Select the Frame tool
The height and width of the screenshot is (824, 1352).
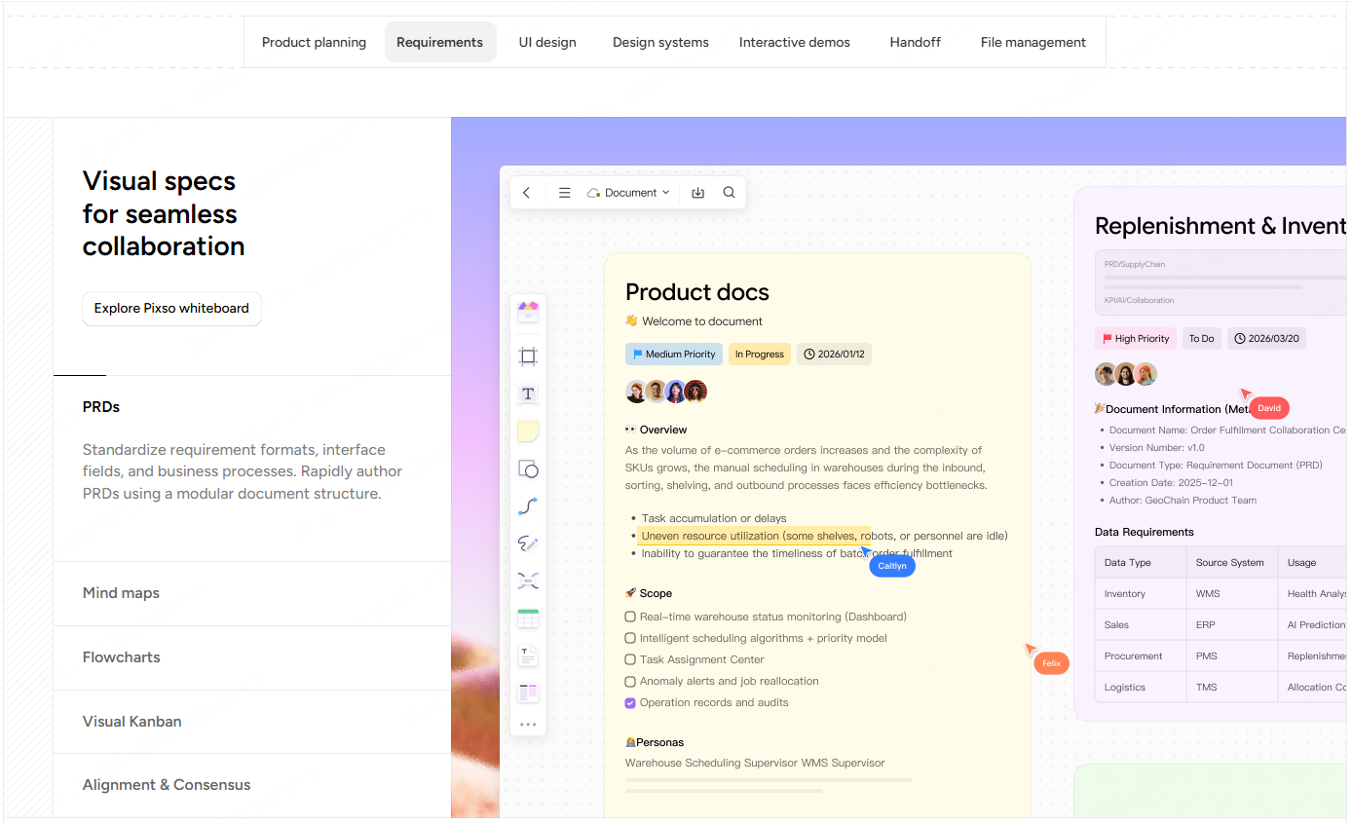[528, 356]
